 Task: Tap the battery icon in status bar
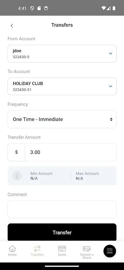(114, 8)
